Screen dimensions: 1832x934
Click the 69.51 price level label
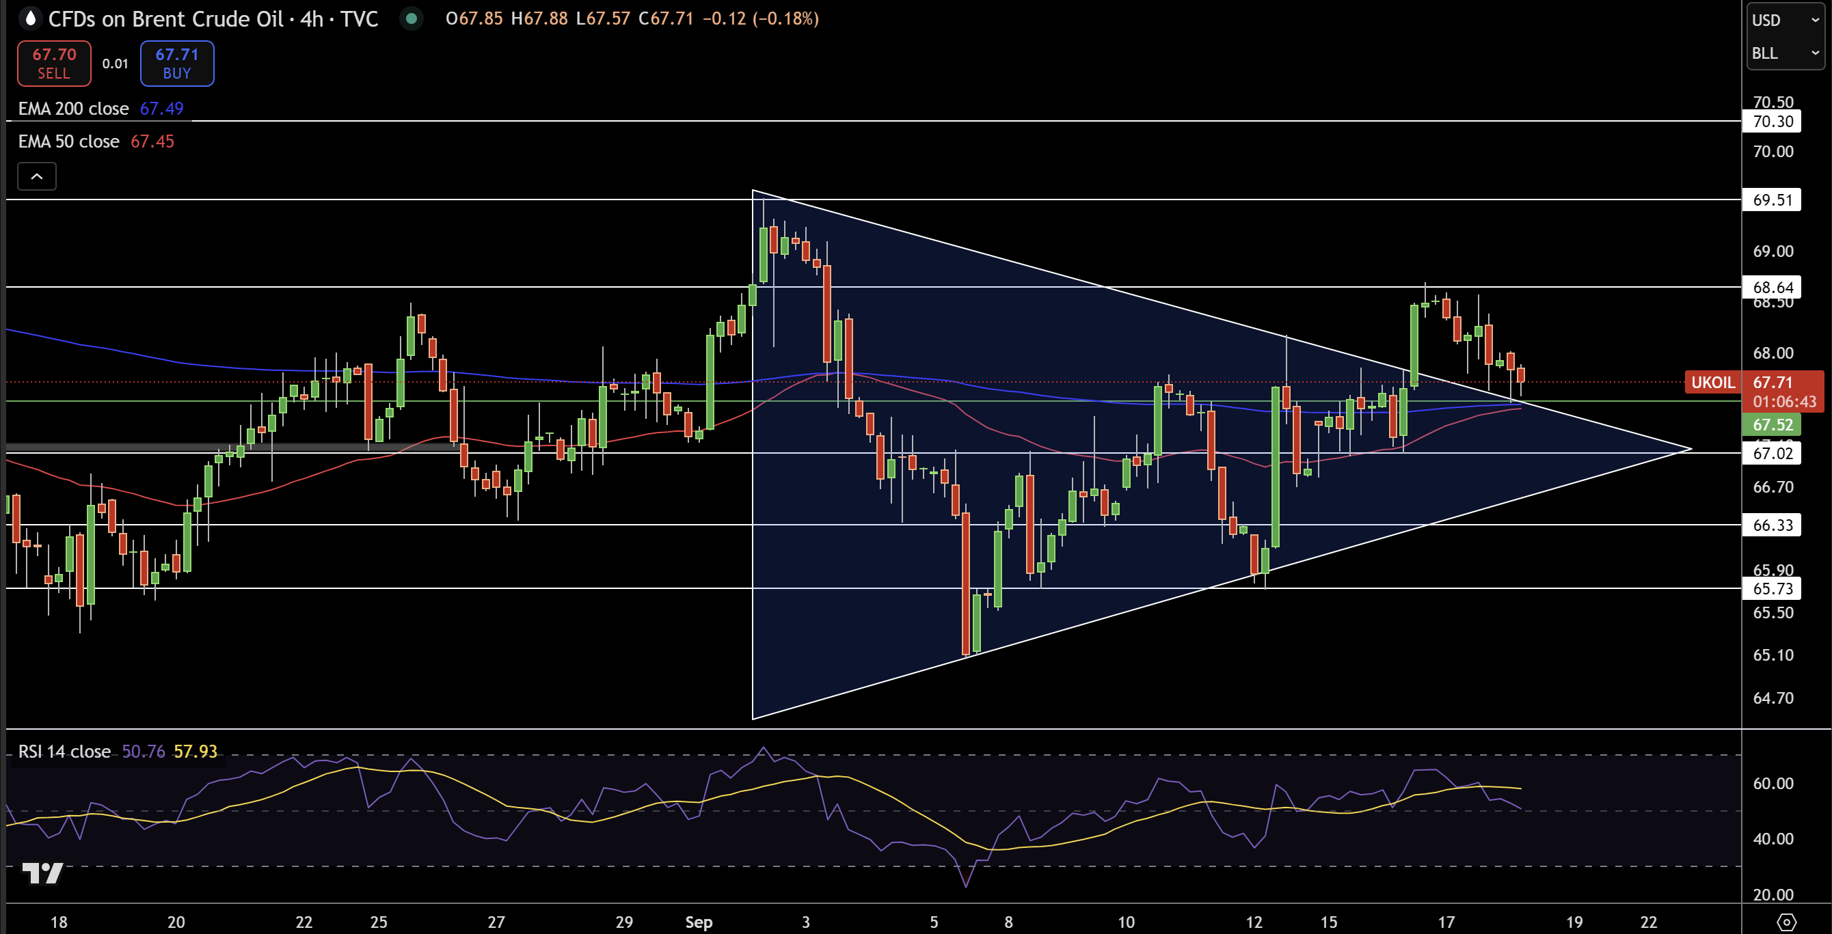1773,200
